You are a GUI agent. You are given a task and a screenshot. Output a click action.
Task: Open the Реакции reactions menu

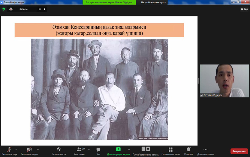188,150
